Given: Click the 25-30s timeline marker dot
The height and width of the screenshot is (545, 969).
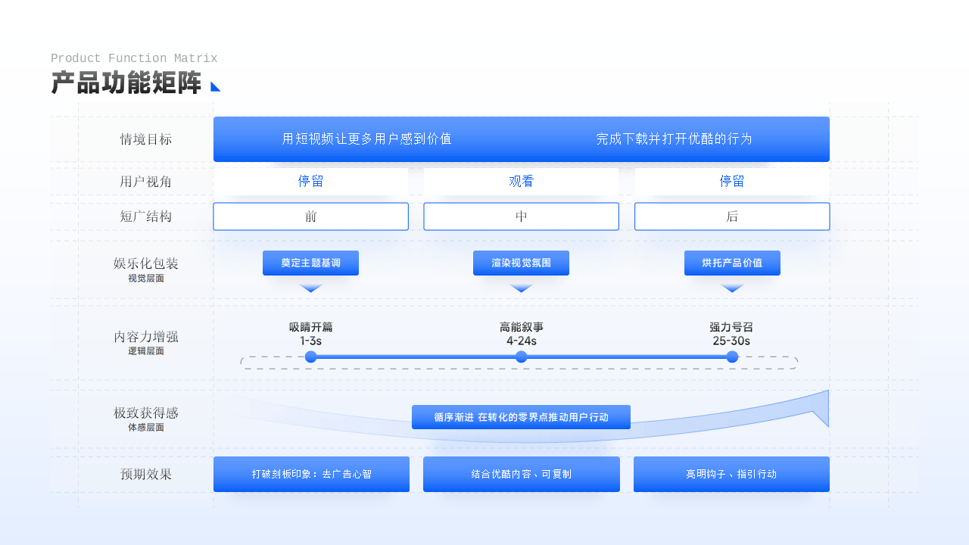Looking at the screenshot, I should point(732,357).
